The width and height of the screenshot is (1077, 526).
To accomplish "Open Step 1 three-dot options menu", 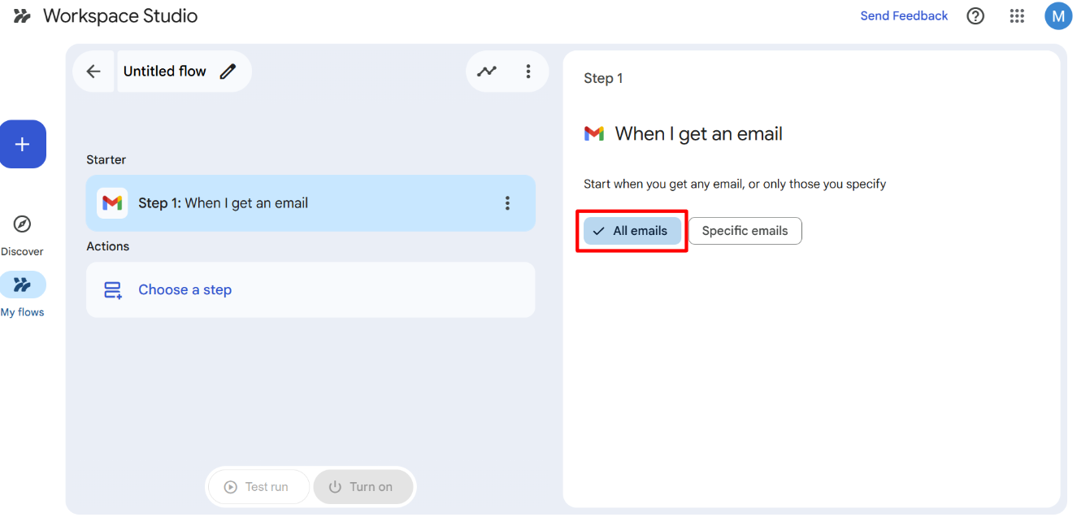I will tap(507, 203).
